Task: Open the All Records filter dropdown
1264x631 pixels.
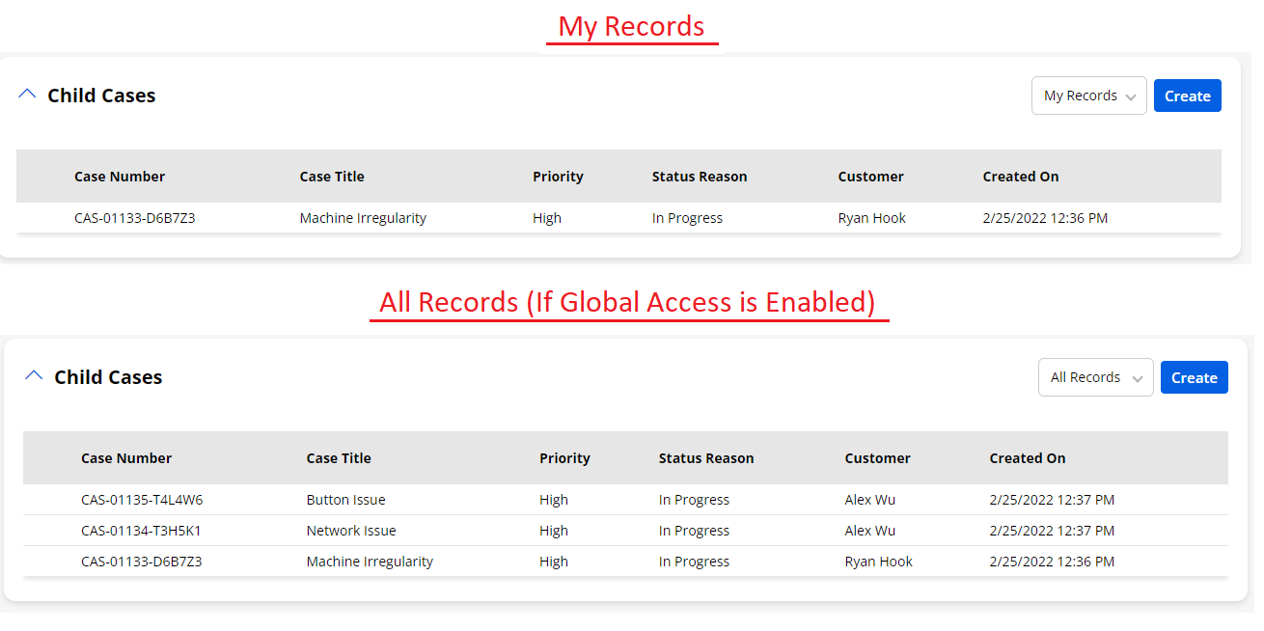Action: point(1095,377)
